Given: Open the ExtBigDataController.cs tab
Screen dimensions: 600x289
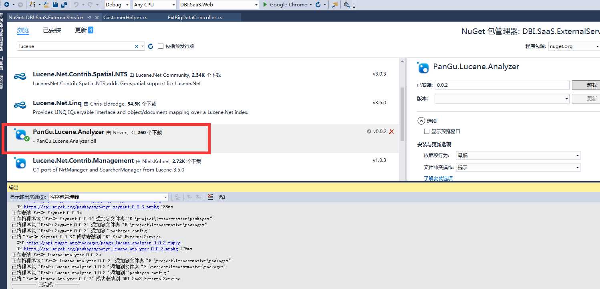Looking at the screenshot, I should click(x=195, y=18).
